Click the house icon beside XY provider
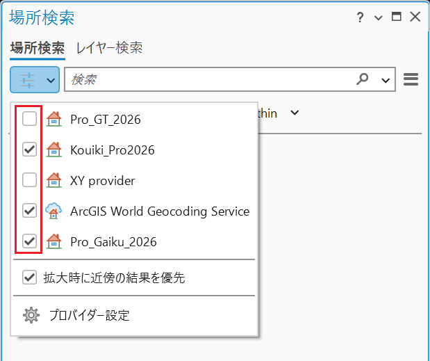 point(54,180)
